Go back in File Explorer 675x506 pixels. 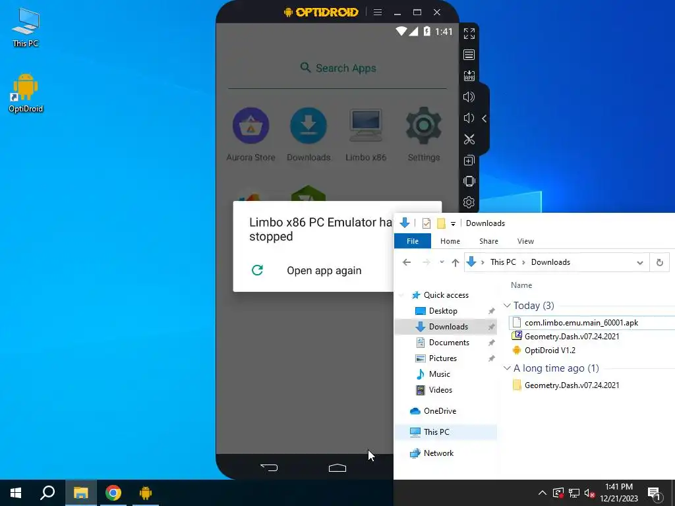pyautogui.click(x=406, y=262)
